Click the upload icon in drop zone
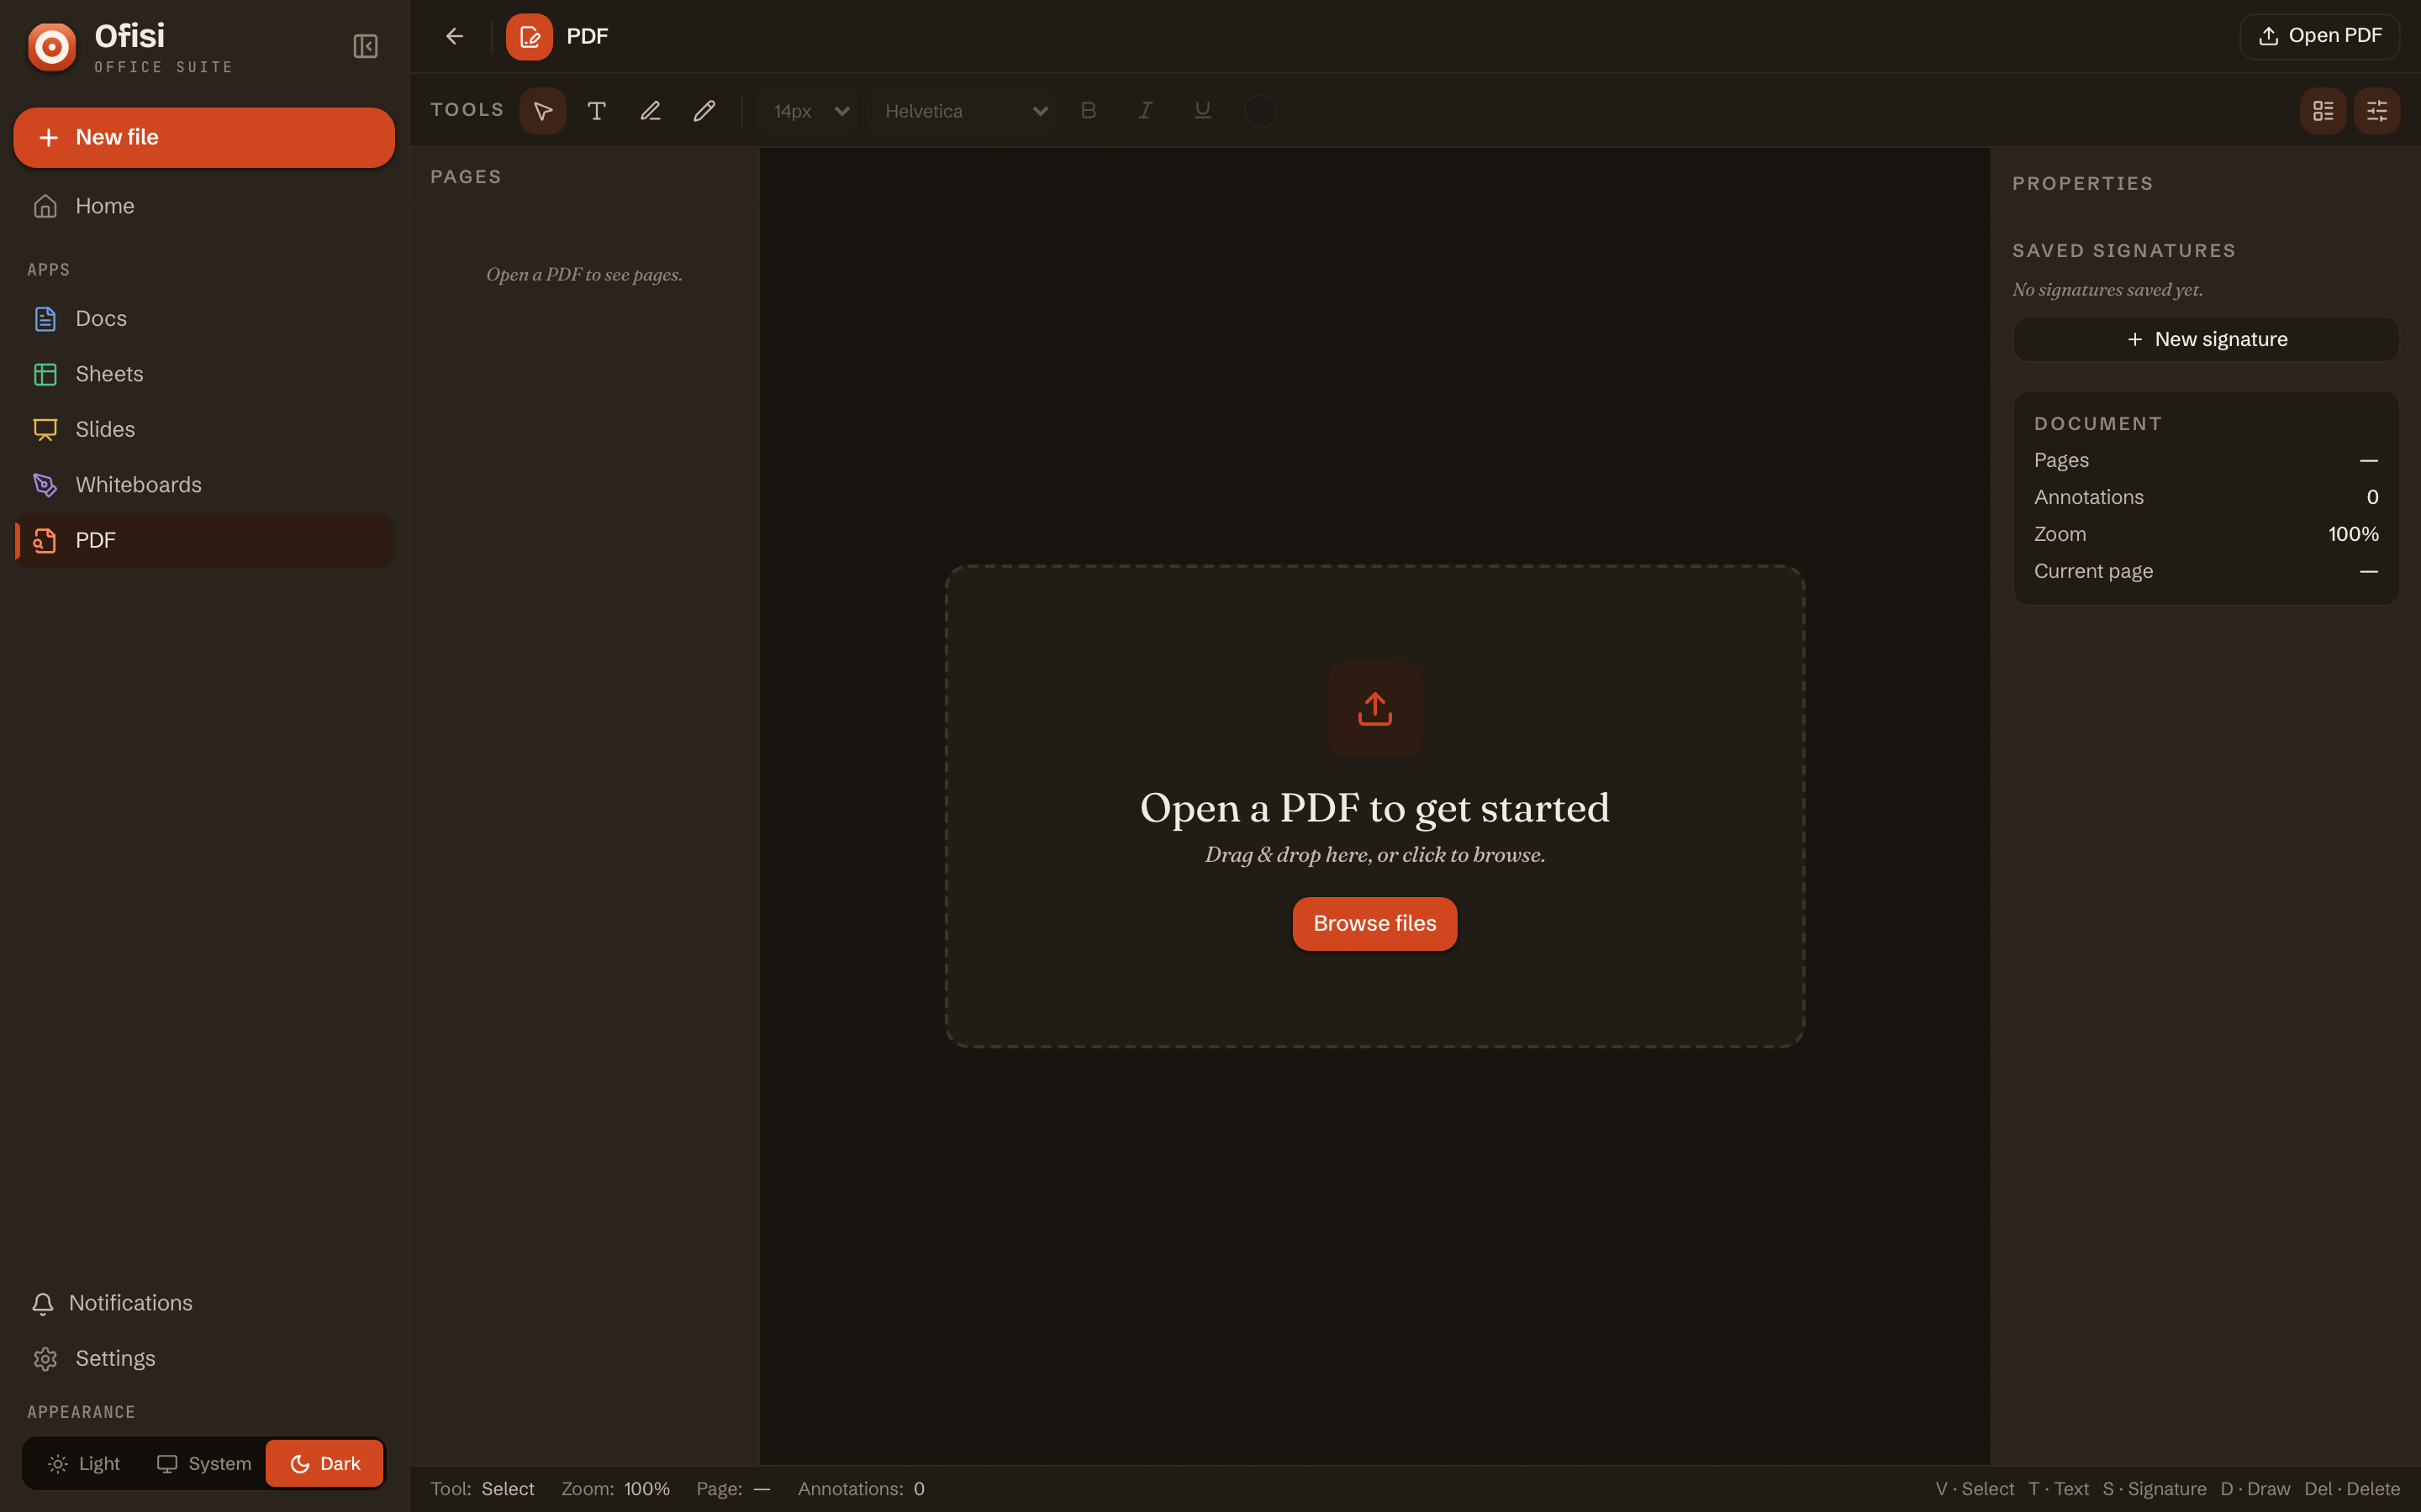 click(1374, 709)
